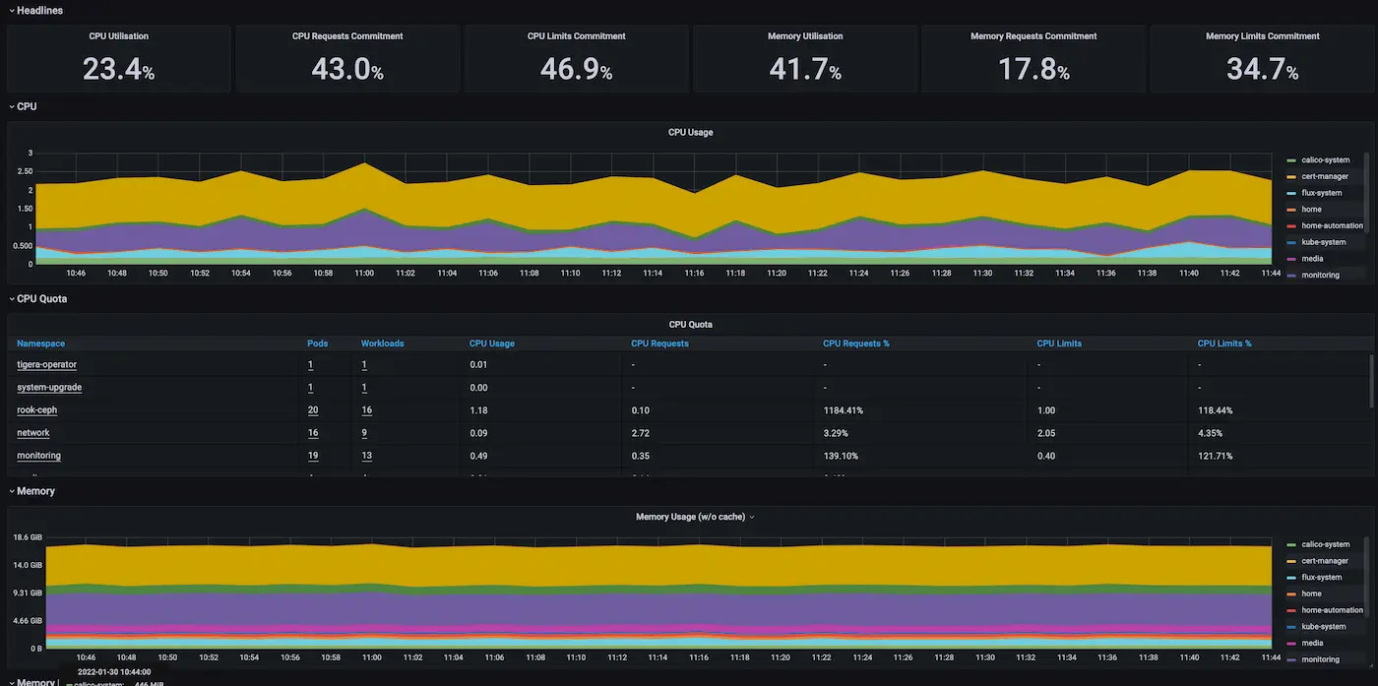Collapse the Headlines row

pos(39,10)
